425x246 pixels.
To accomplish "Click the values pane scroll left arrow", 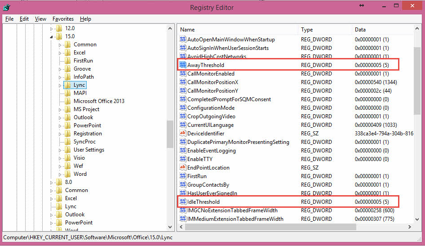I will [181, 227].
